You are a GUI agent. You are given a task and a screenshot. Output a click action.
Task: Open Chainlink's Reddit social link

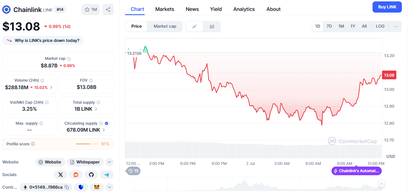(76, 175)
